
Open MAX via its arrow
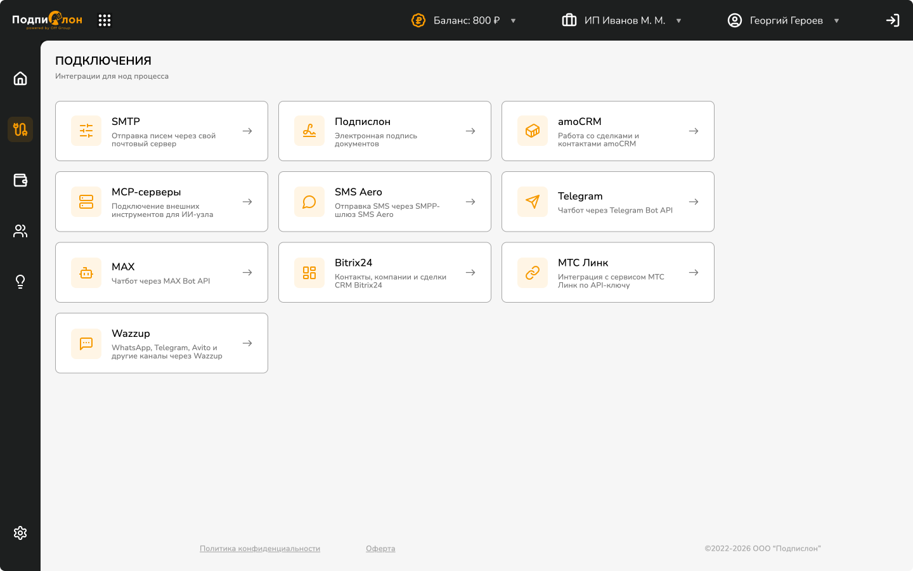click(247, 273)
